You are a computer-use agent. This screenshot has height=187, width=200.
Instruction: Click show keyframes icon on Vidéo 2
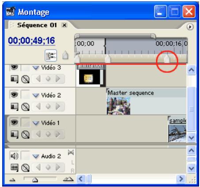(25, 107)
